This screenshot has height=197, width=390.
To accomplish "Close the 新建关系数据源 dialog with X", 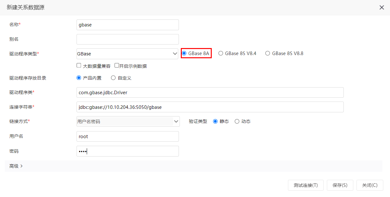I will (381, 7).
